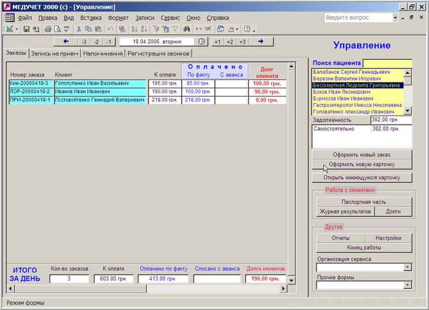Open the Записи menu
Viewport: 429px width, 310px height.
point(145,18)
